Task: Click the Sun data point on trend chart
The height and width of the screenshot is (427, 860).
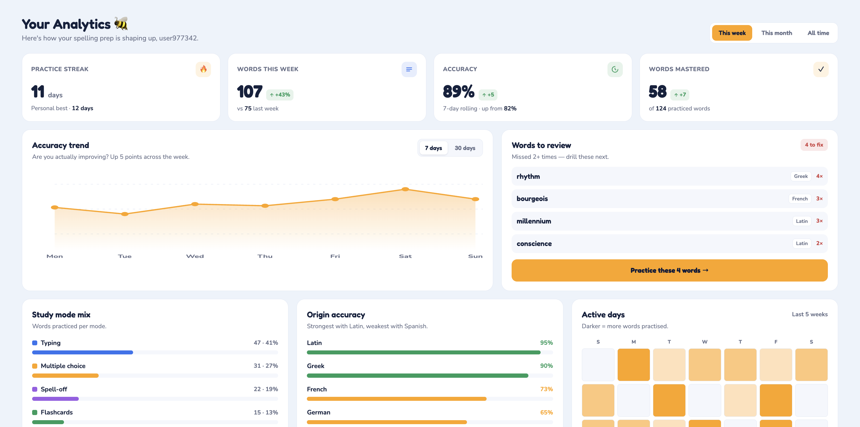Action: [x=475, y=199]
